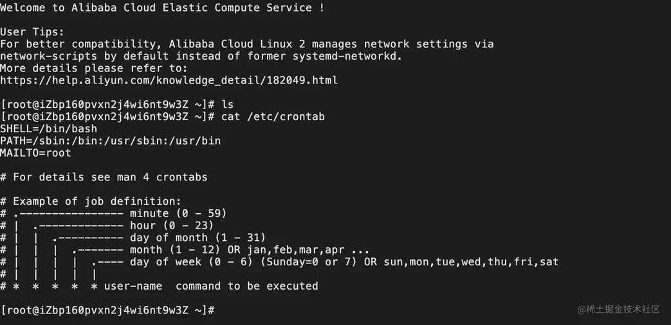Click the 'User Tips:' heading line
The height and width of the screenshot is (325, 671).
click(32, 32)
